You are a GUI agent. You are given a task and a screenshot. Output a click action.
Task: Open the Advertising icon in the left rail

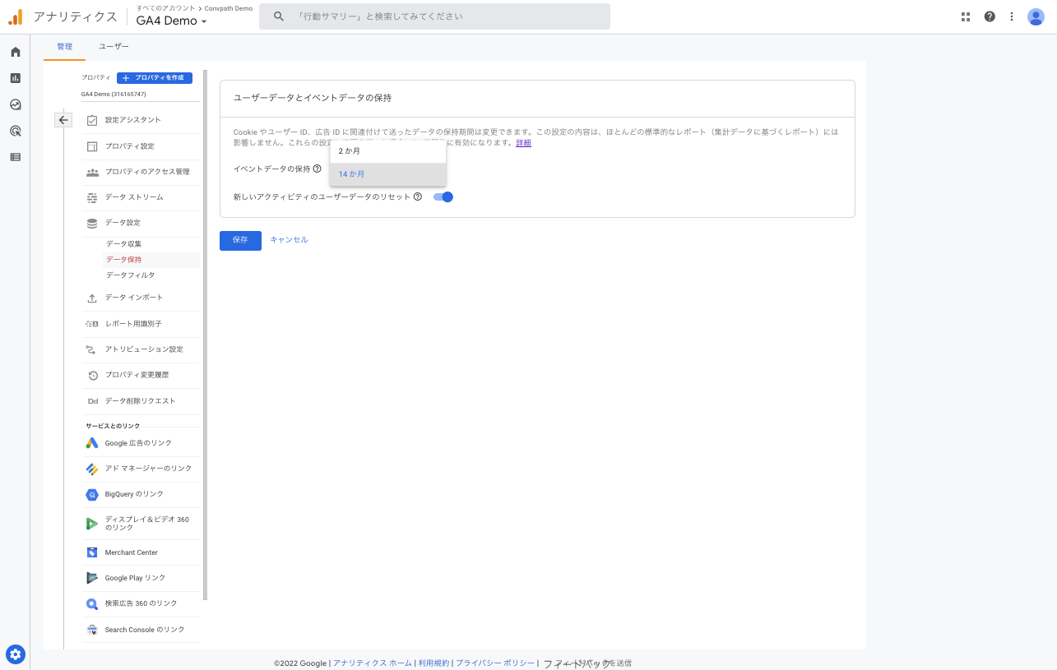pos(14,131)
